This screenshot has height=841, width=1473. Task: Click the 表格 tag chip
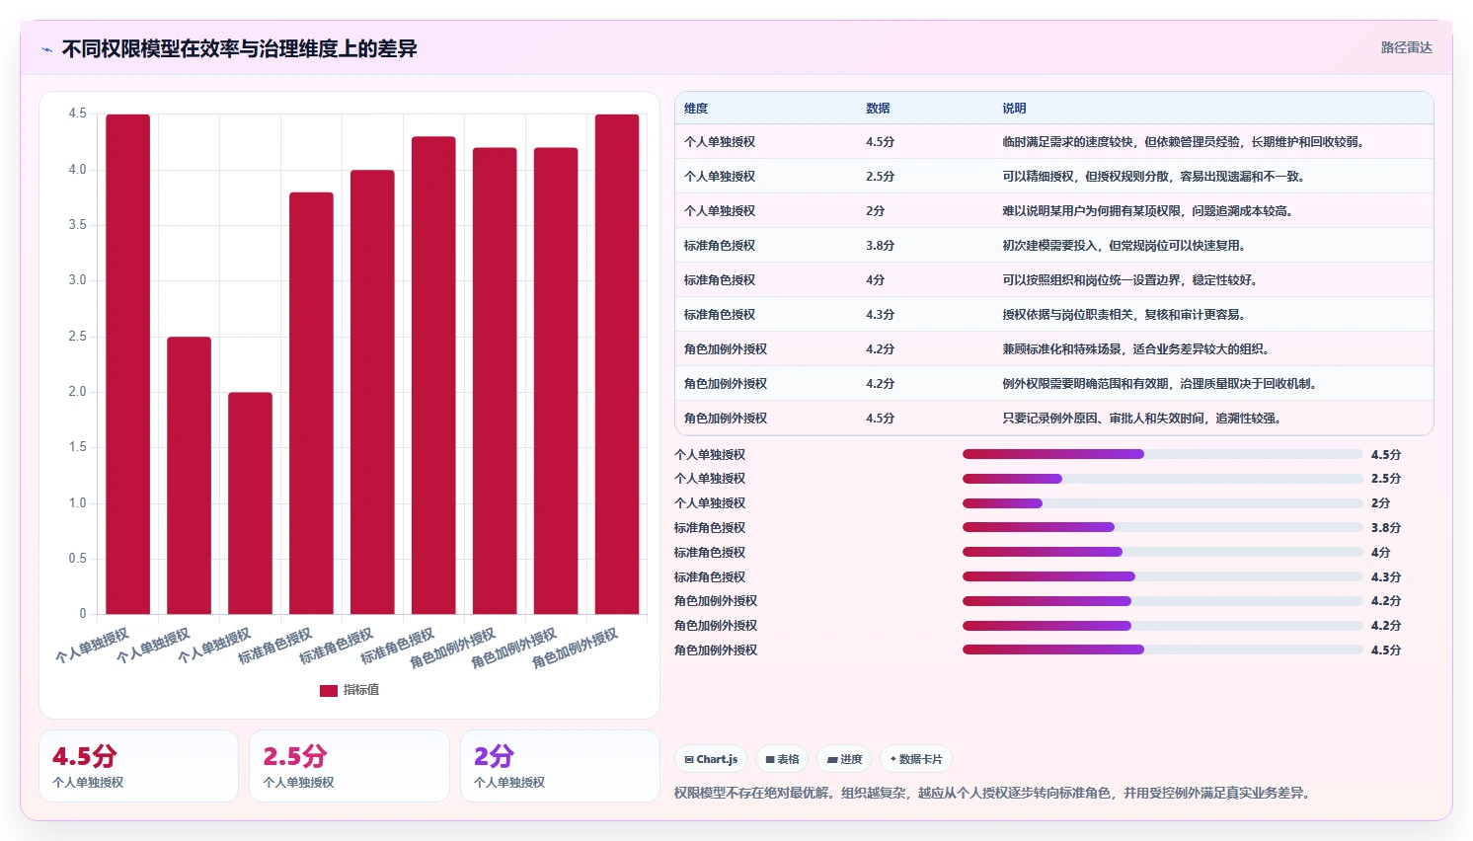(x=782, y=759)
